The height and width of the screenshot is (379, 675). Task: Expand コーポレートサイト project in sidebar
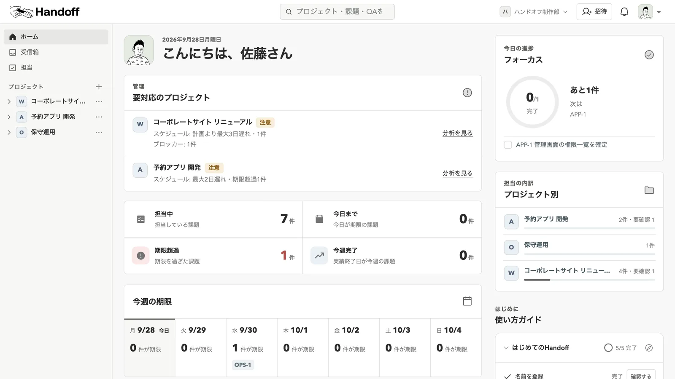click(9, 101)
